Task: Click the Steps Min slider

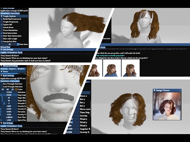Action: 9,98
